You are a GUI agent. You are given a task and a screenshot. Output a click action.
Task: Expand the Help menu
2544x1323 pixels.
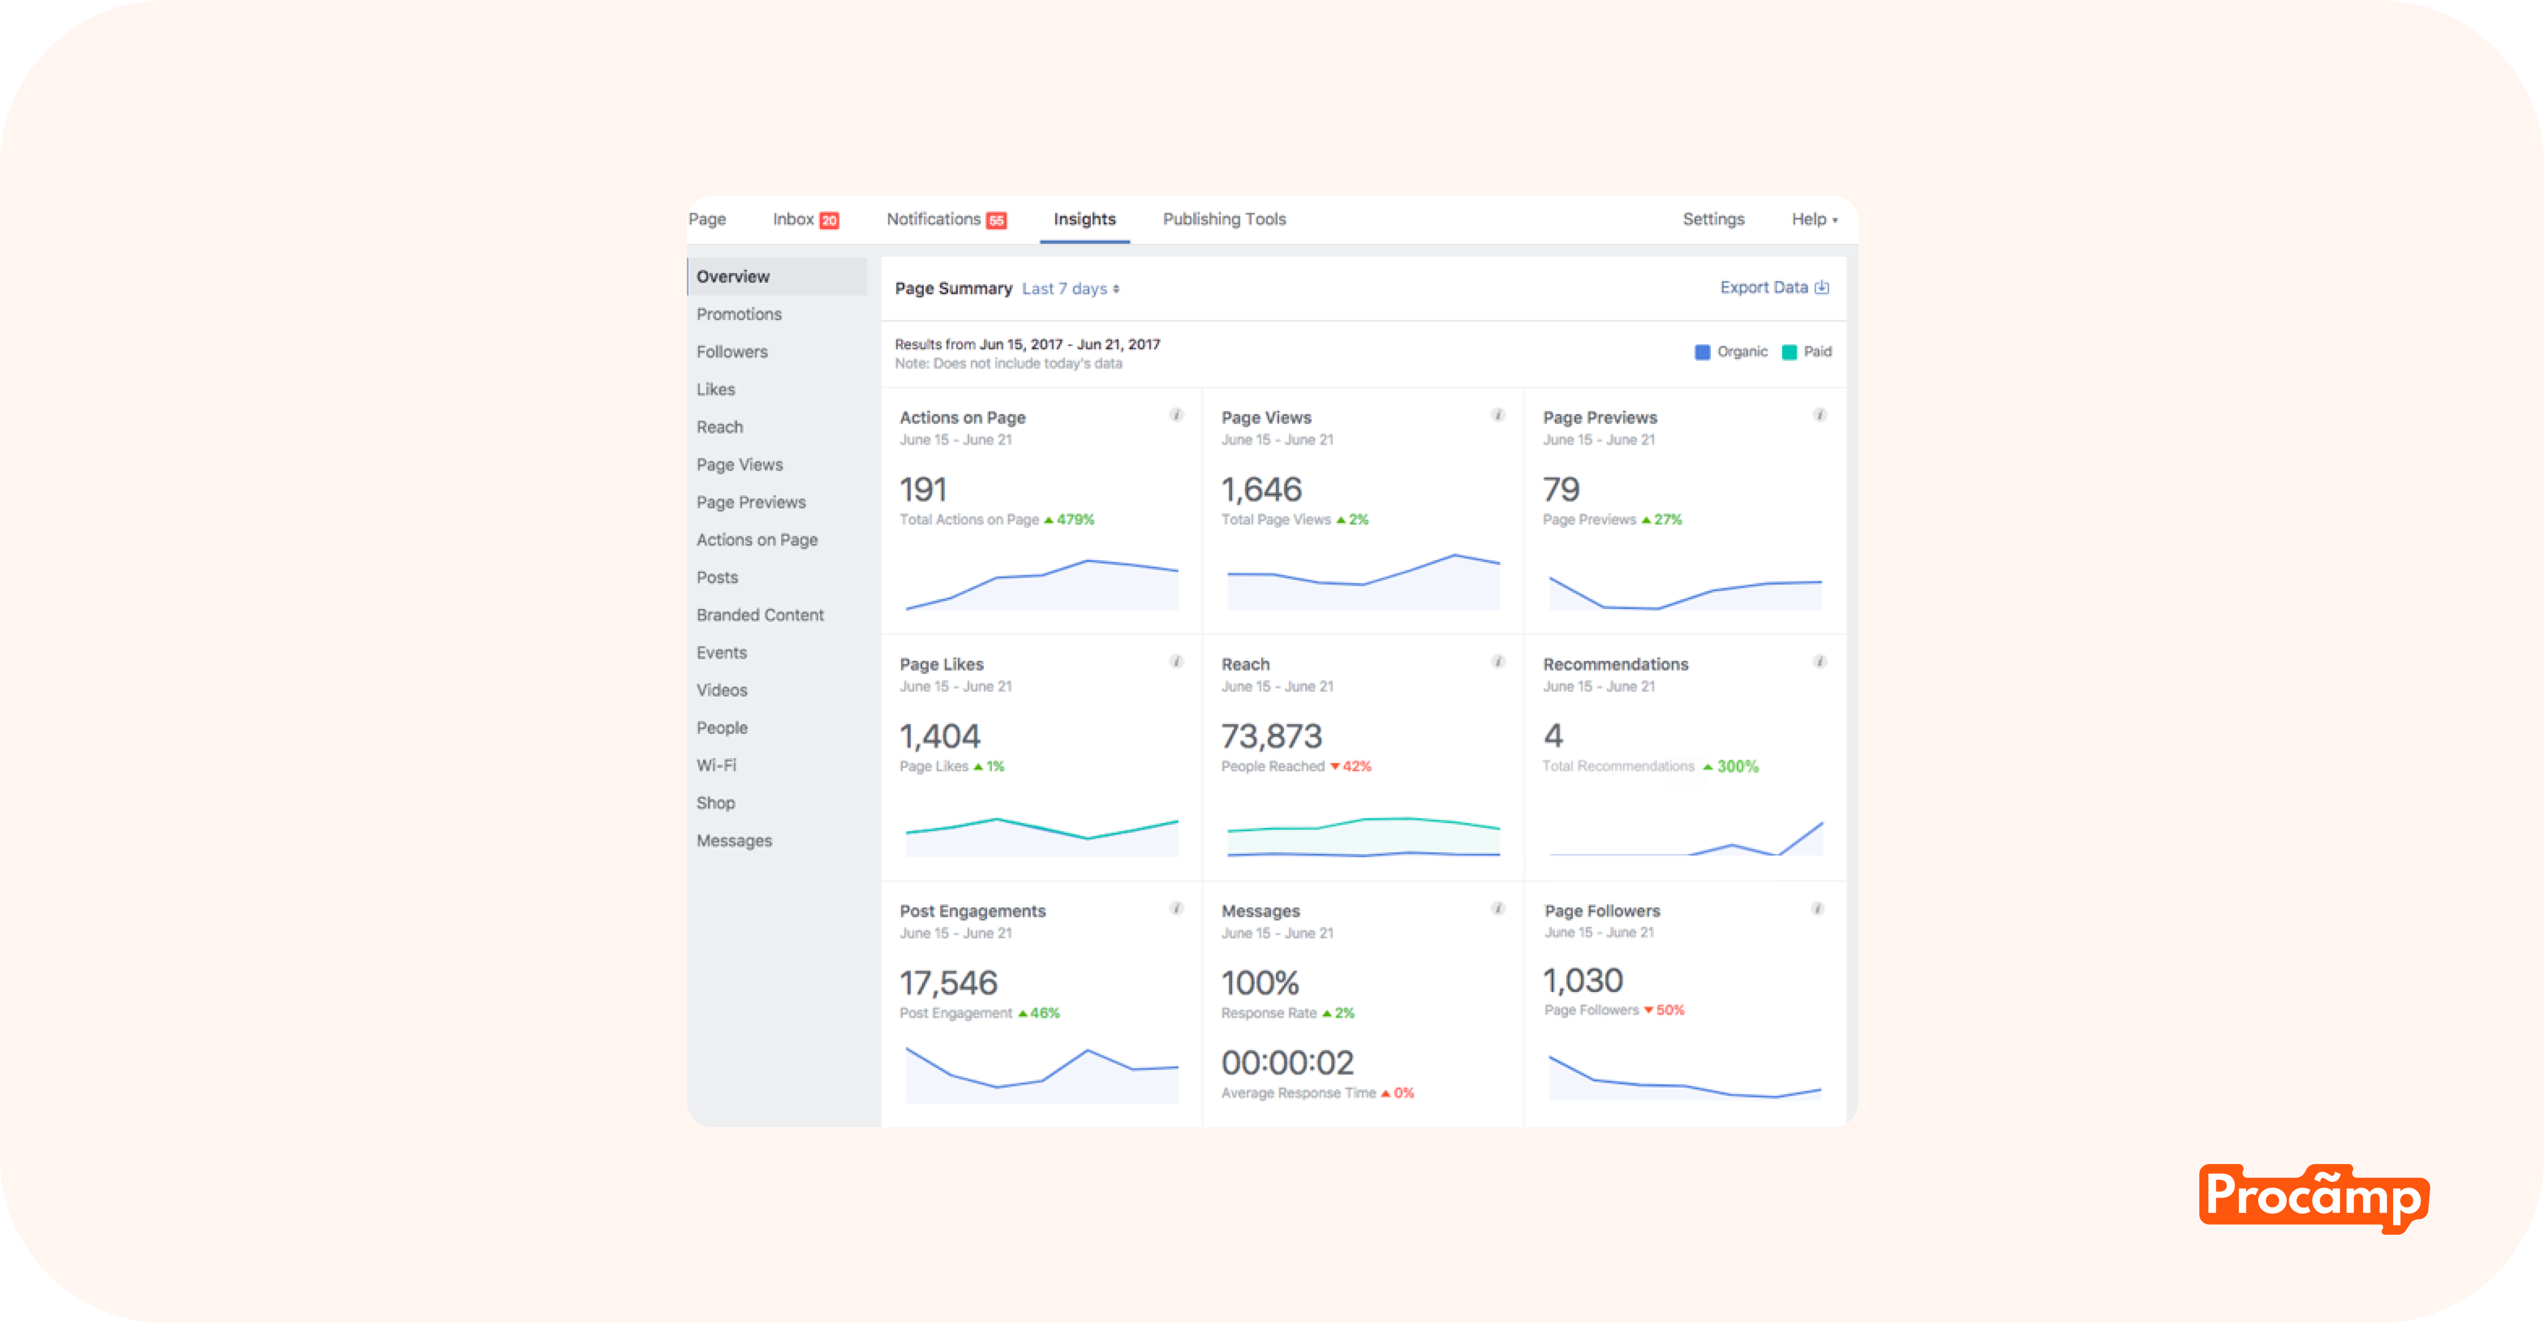[1814, 219]
